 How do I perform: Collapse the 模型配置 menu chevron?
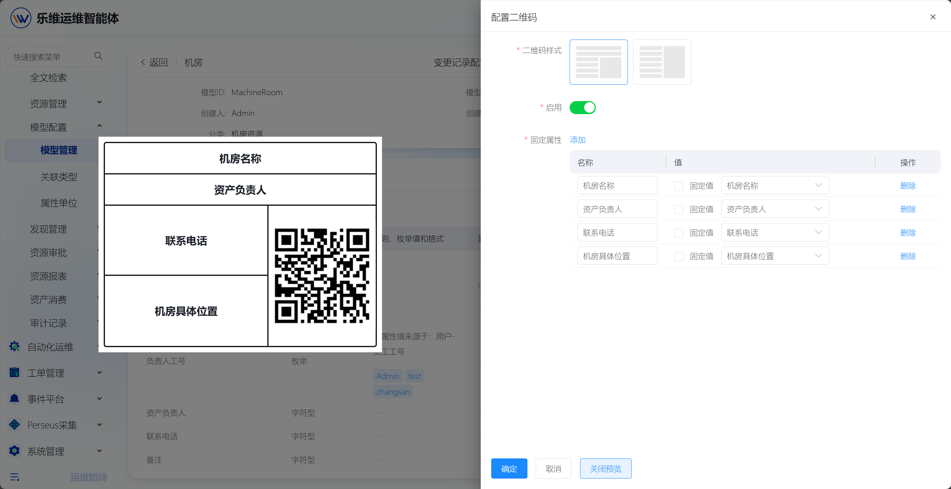(99, 126)
